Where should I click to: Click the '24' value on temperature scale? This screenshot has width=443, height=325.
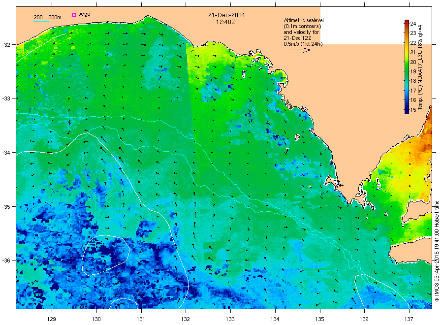tap(413, 24)
